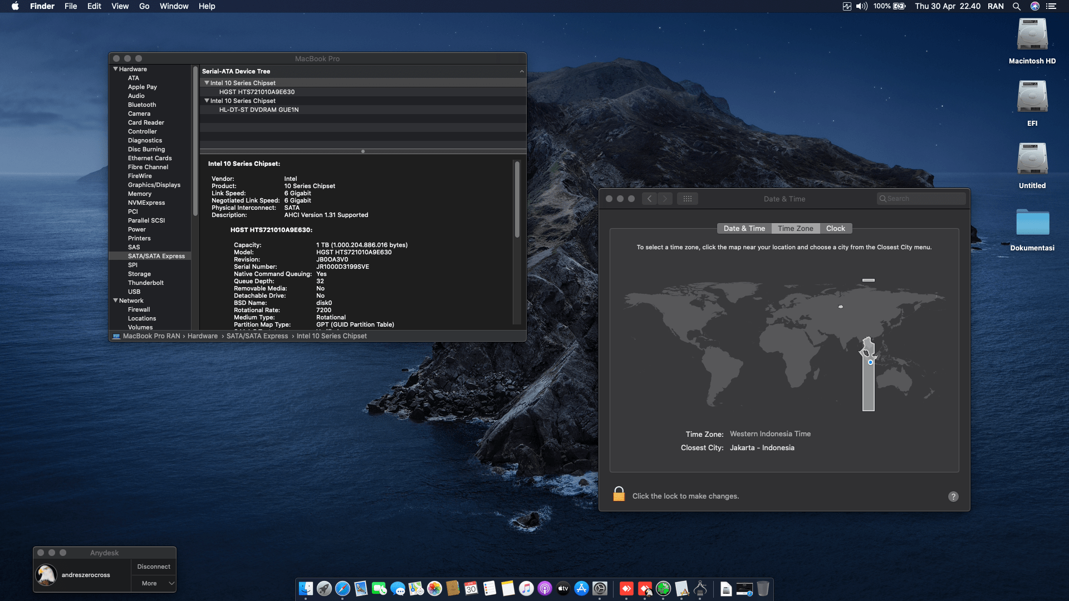Open Contacts from the dock
This screenshot has width=1069, height=601.
[x=453, y=588]
